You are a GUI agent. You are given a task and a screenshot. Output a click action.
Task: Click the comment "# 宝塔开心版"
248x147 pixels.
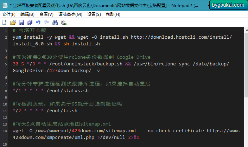click(30, 30)
